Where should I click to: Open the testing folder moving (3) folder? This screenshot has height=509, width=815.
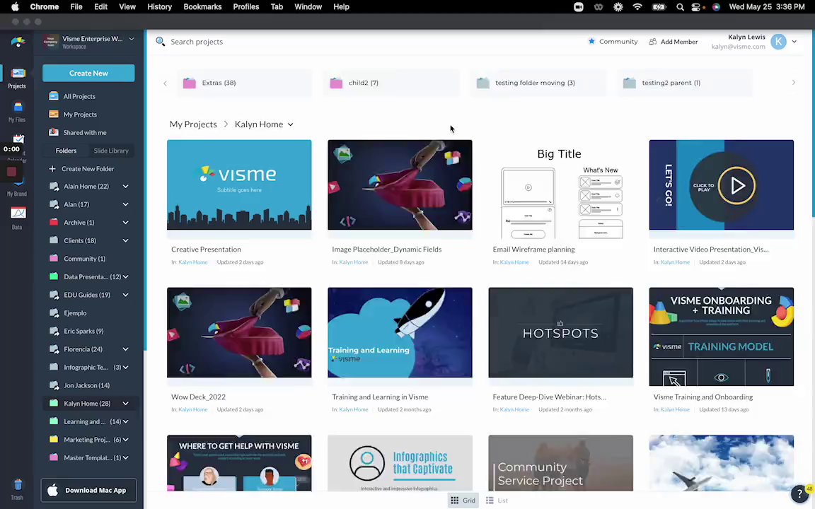538,83
